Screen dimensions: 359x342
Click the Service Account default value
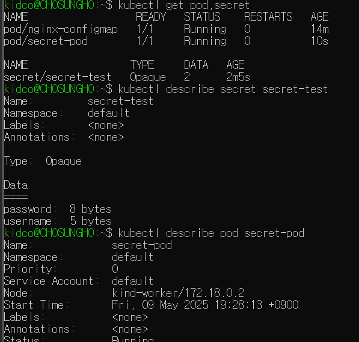tap(132, 281)
